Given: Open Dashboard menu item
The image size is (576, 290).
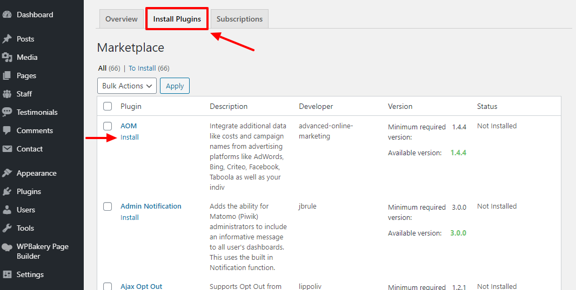Looking at the screenshot, I should click(x=35, y=15).
